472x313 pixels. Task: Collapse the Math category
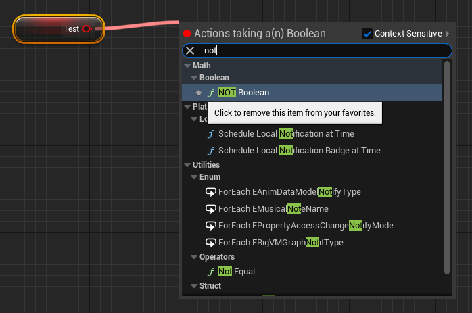(187, 66)
